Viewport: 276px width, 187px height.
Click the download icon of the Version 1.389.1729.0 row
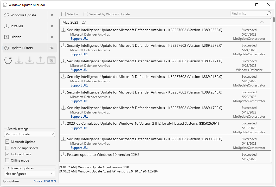(63, 108)
